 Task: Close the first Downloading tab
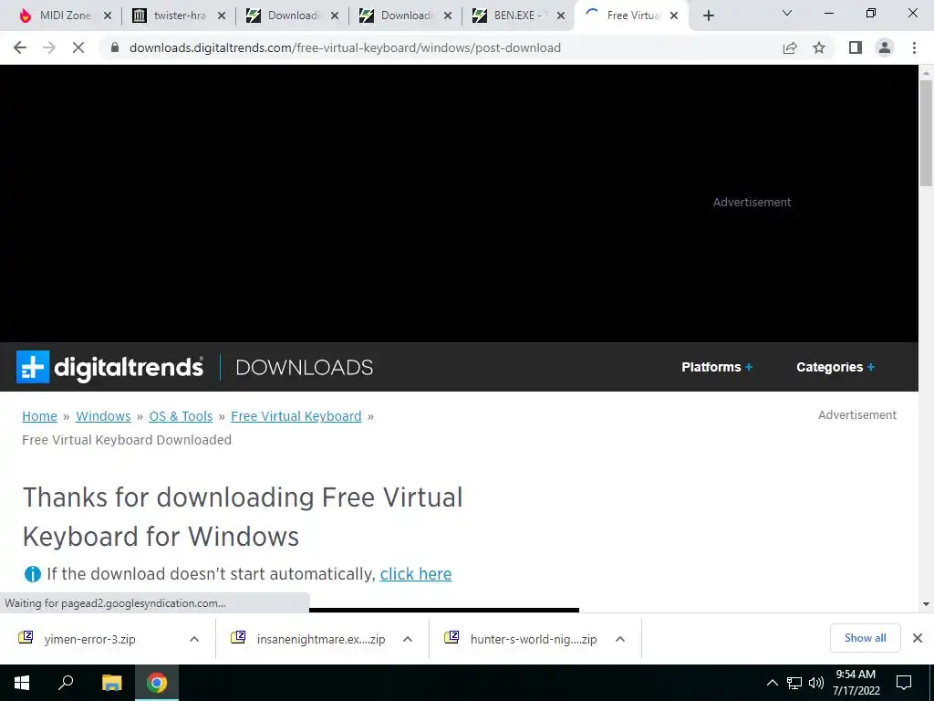tap(335, 16)
